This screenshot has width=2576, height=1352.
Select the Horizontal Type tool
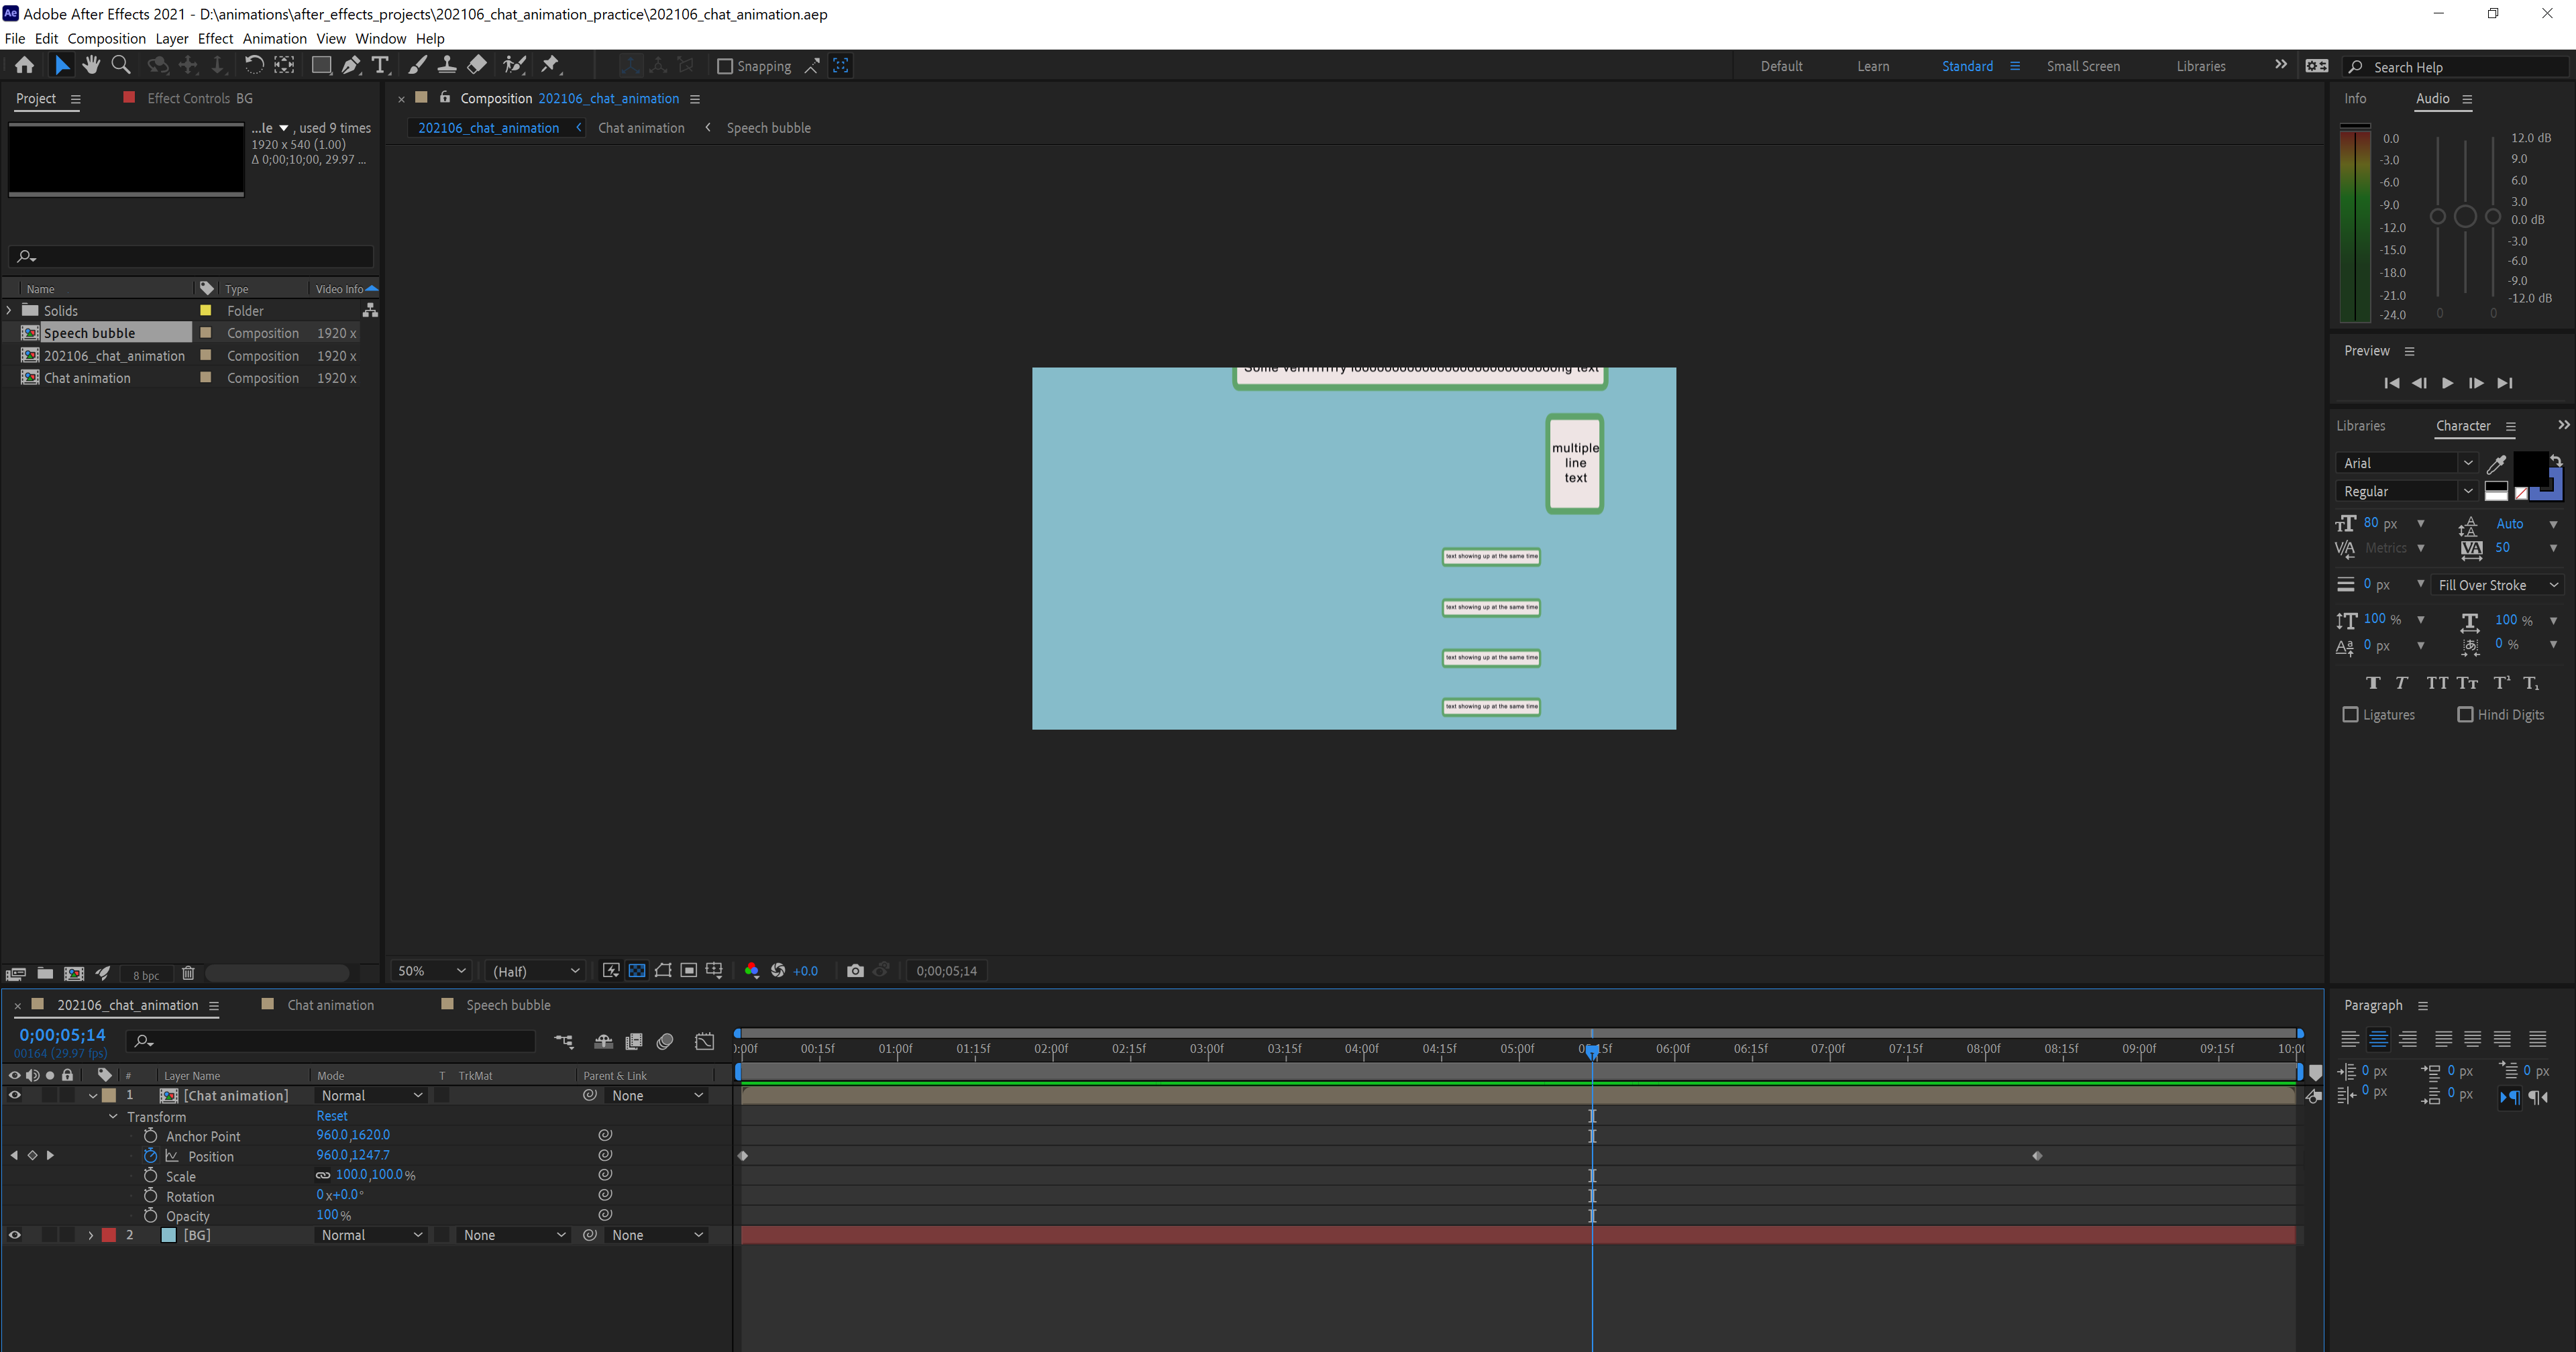tap(380, 65)
